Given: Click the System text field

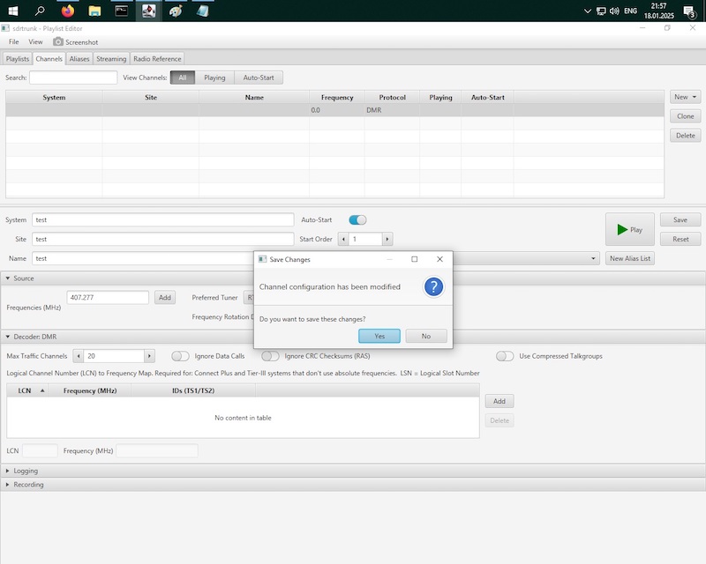Looking at the screenshot, I should pos(163,220).
